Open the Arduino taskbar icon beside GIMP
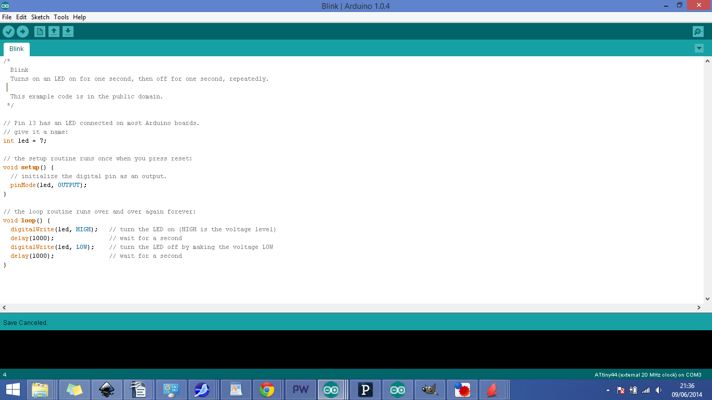The width and height of the screenshot is (712, 400). (398, 390)
